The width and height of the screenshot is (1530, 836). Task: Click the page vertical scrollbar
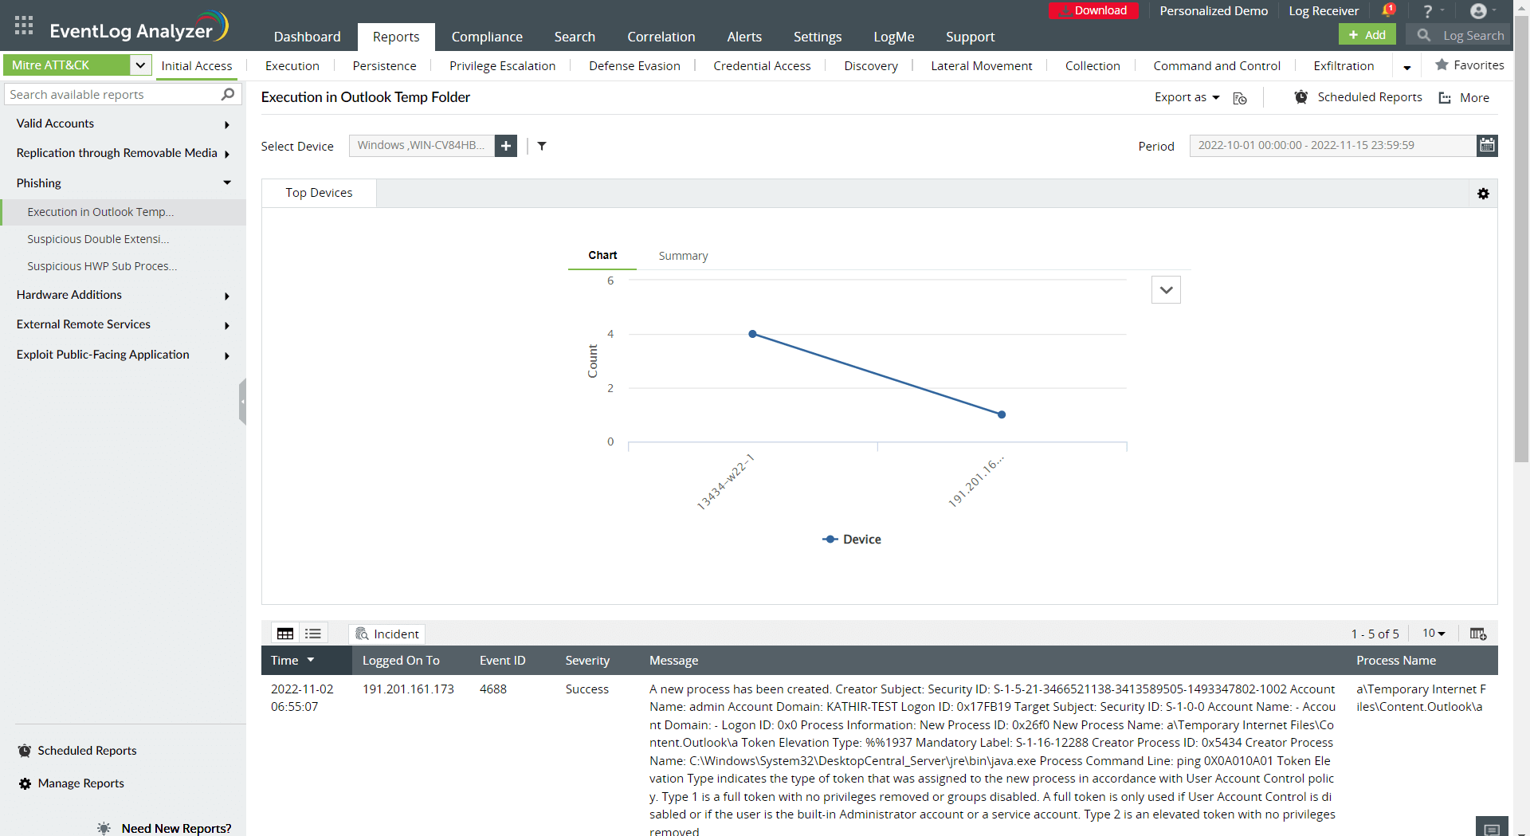1521,239
